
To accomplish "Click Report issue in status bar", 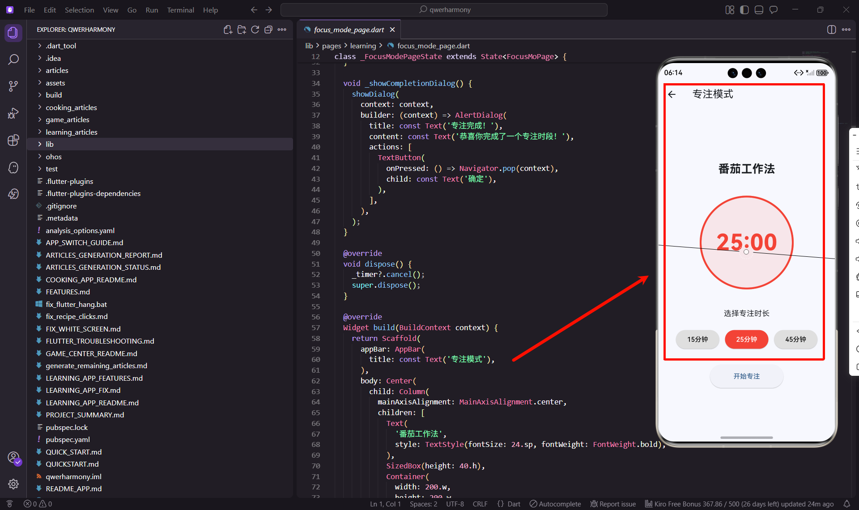I will click(613, 504).
